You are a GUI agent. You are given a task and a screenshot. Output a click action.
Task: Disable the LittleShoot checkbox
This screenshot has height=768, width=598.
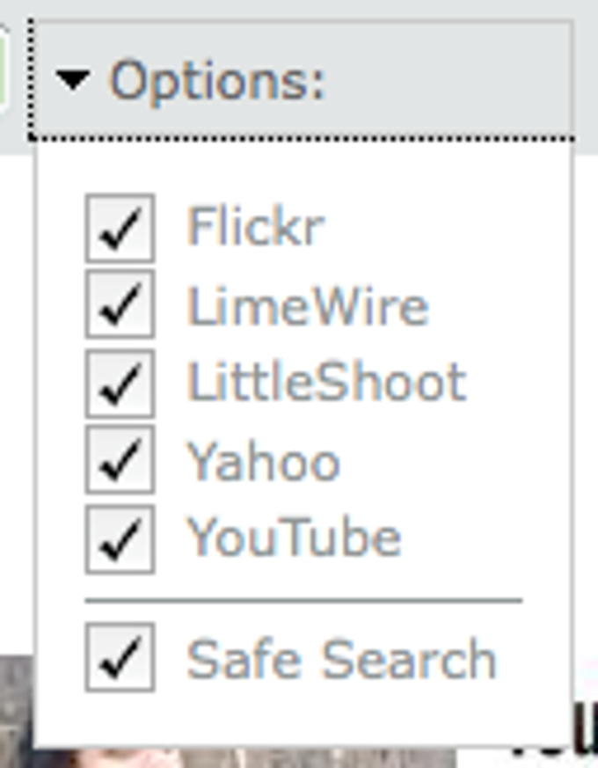(x=120, y=384)
